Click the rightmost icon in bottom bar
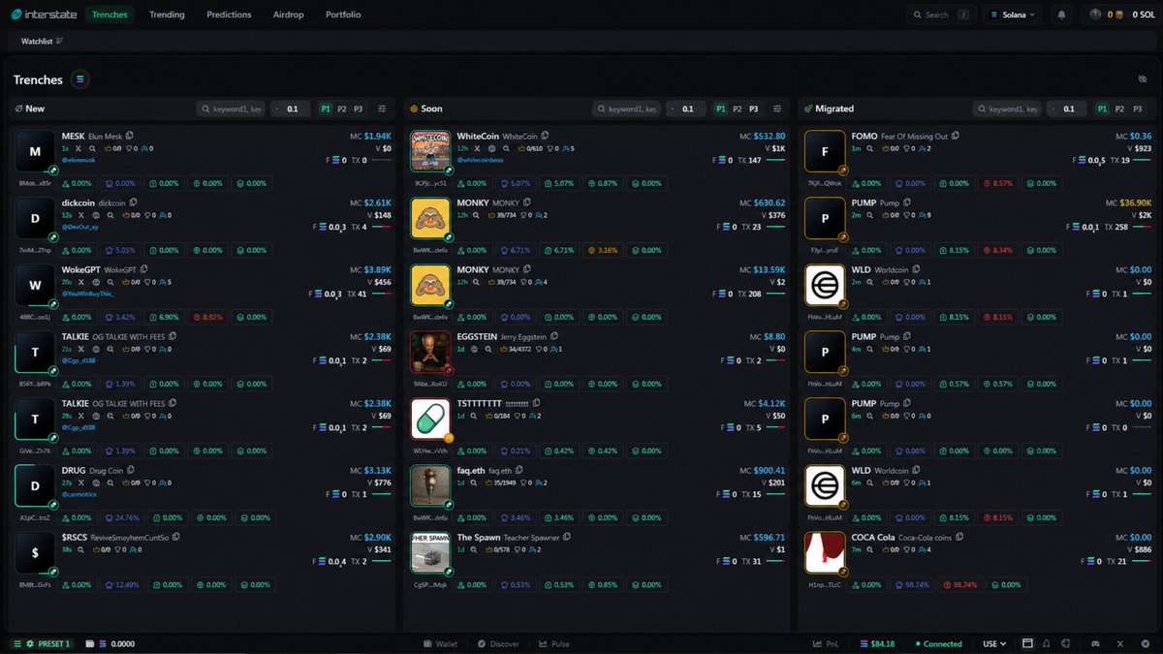 (1145, 643)
